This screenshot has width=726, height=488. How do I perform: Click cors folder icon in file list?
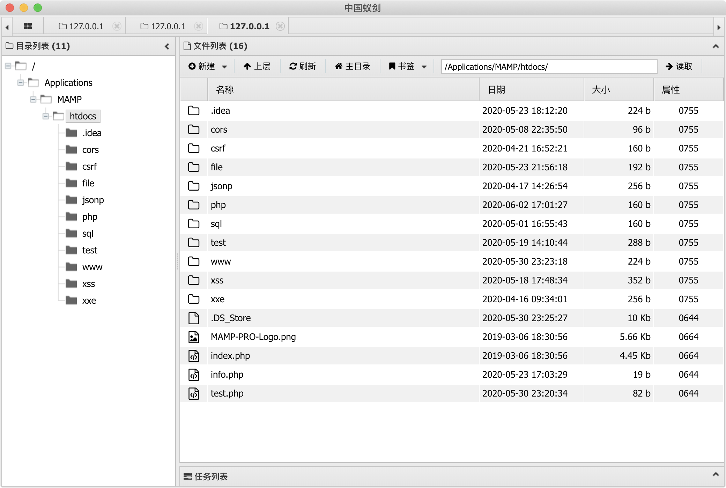(194, 130)
